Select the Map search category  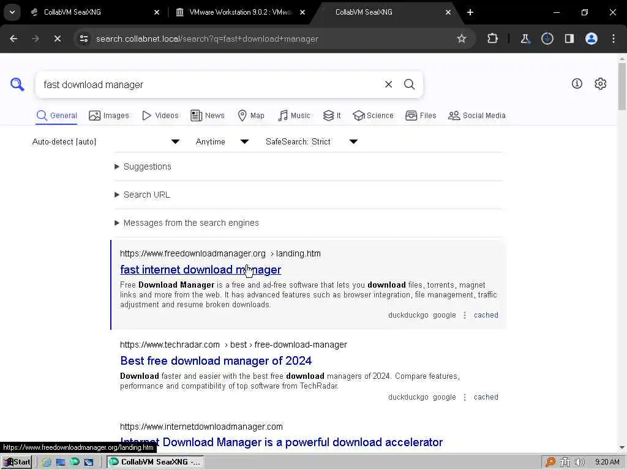point(251,116)
